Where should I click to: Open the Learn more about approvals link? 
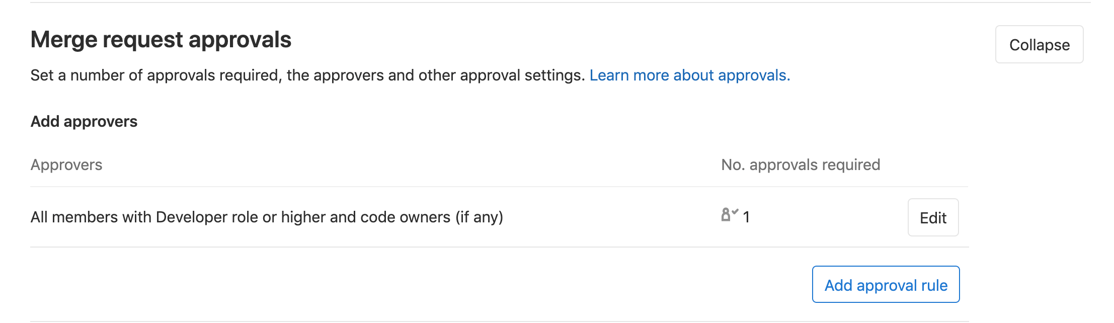(690, 75)
